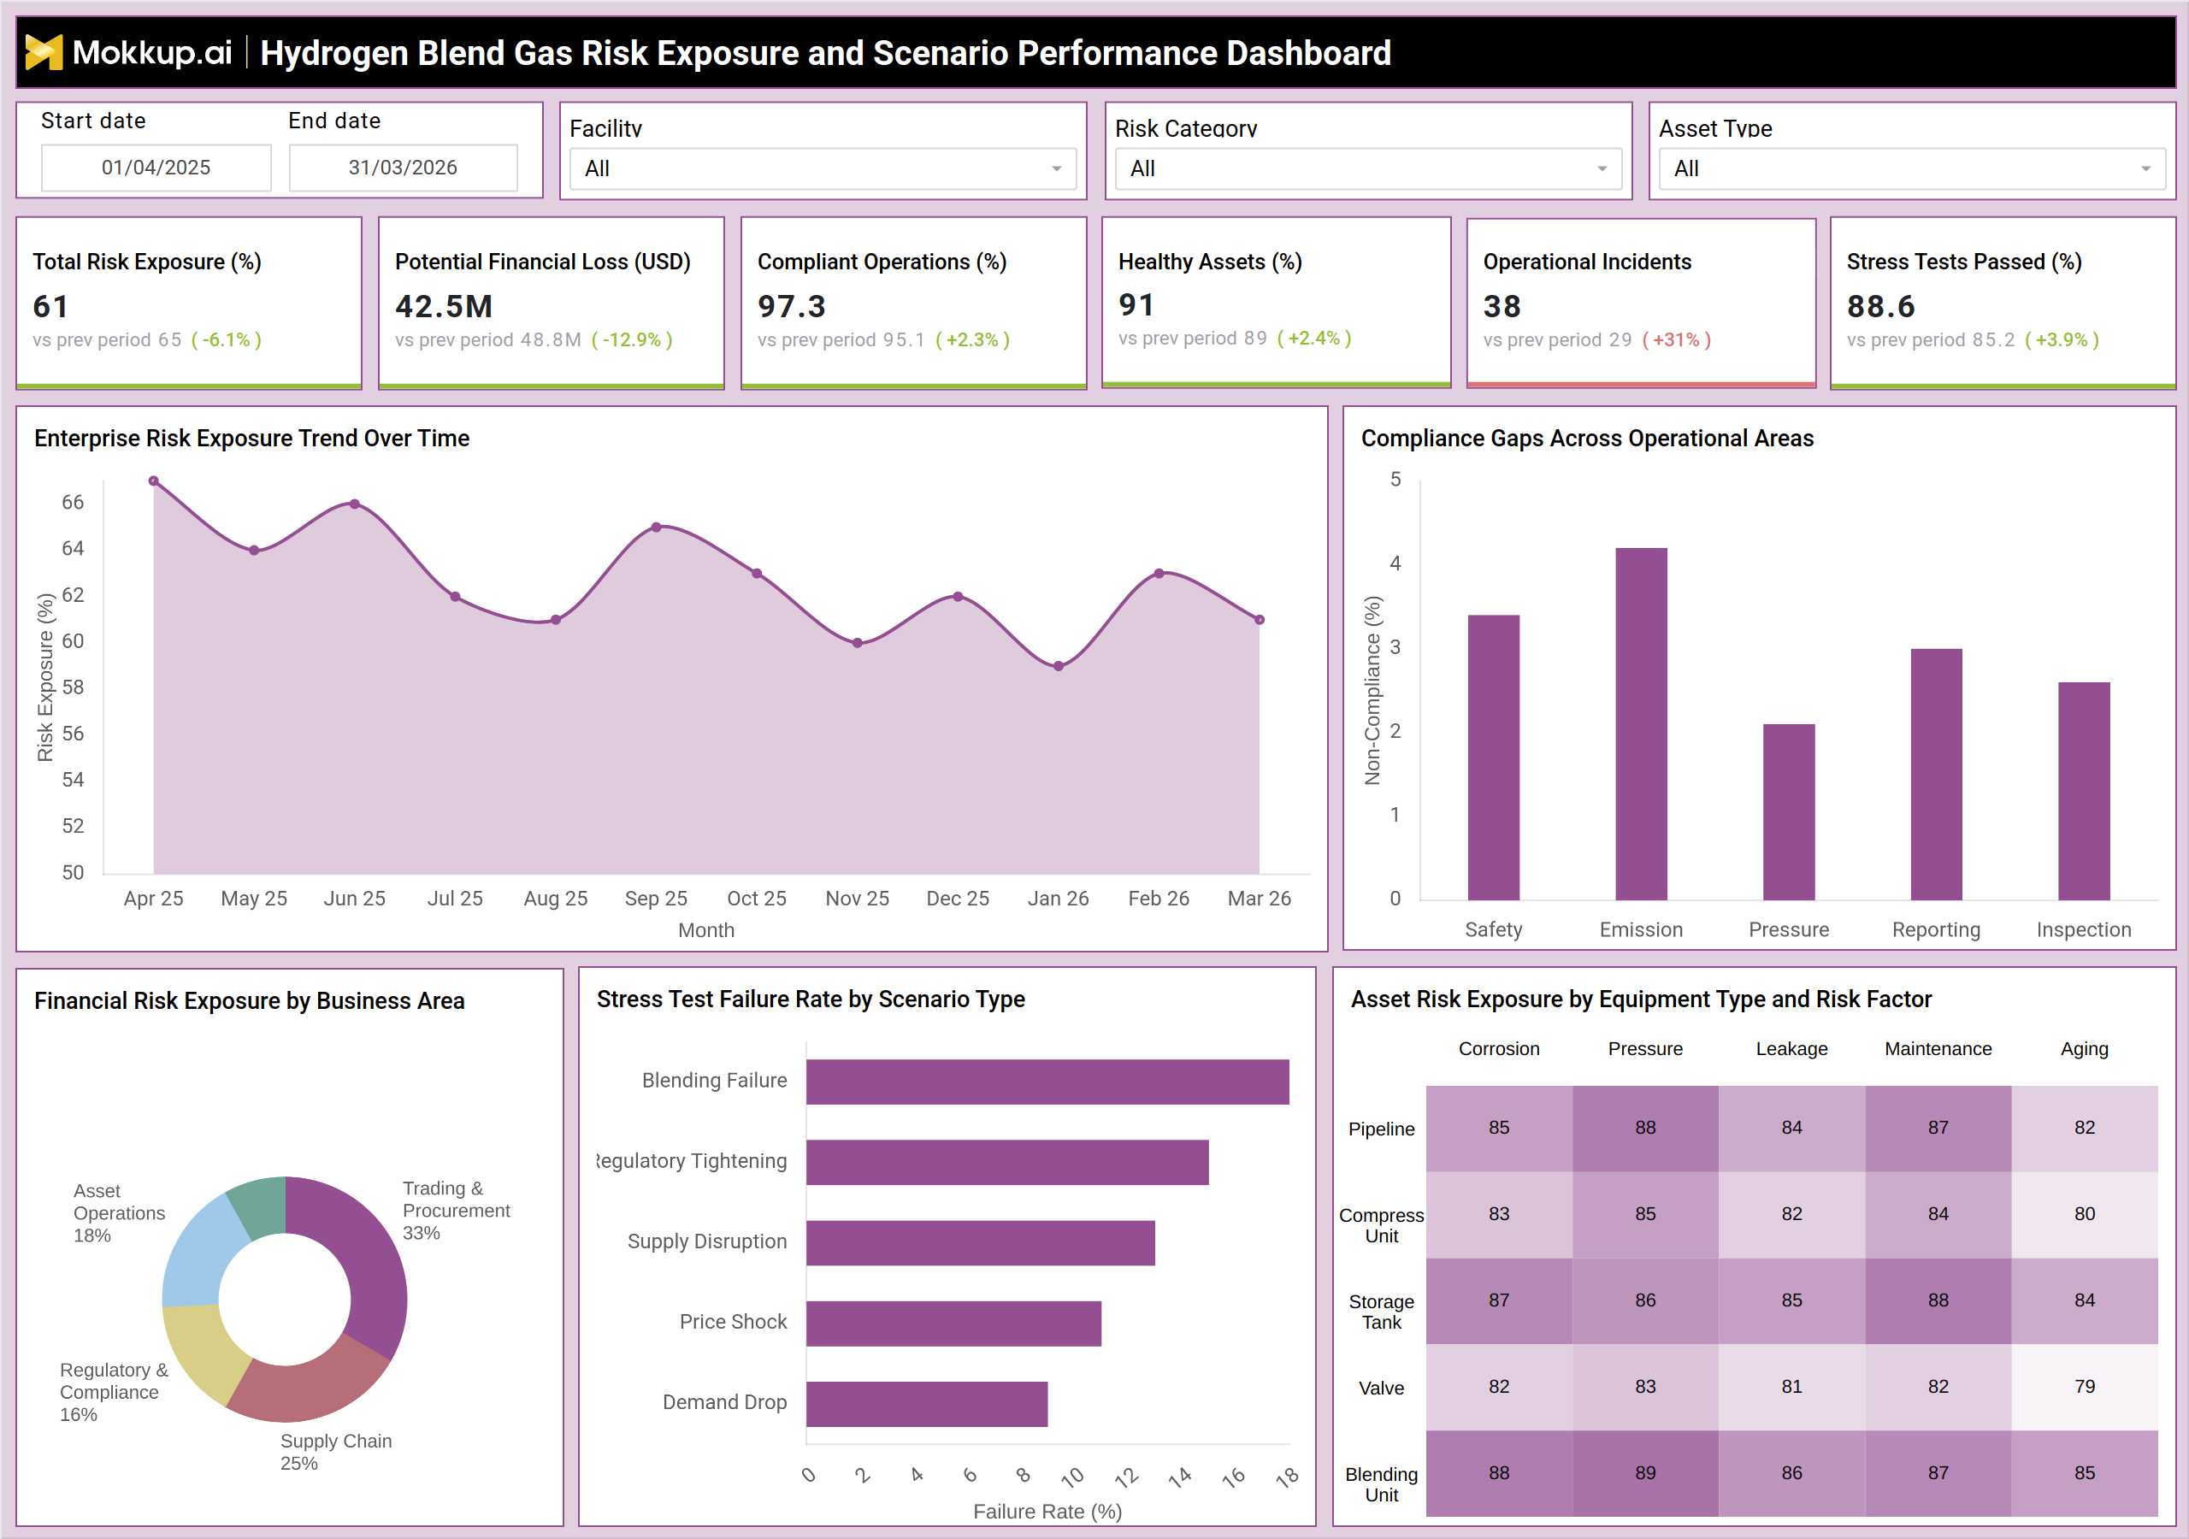This screenshot has height=1539, width=2189.
Task: Select the Operational Incidents value 38
Action: (x=1502, y=306)
